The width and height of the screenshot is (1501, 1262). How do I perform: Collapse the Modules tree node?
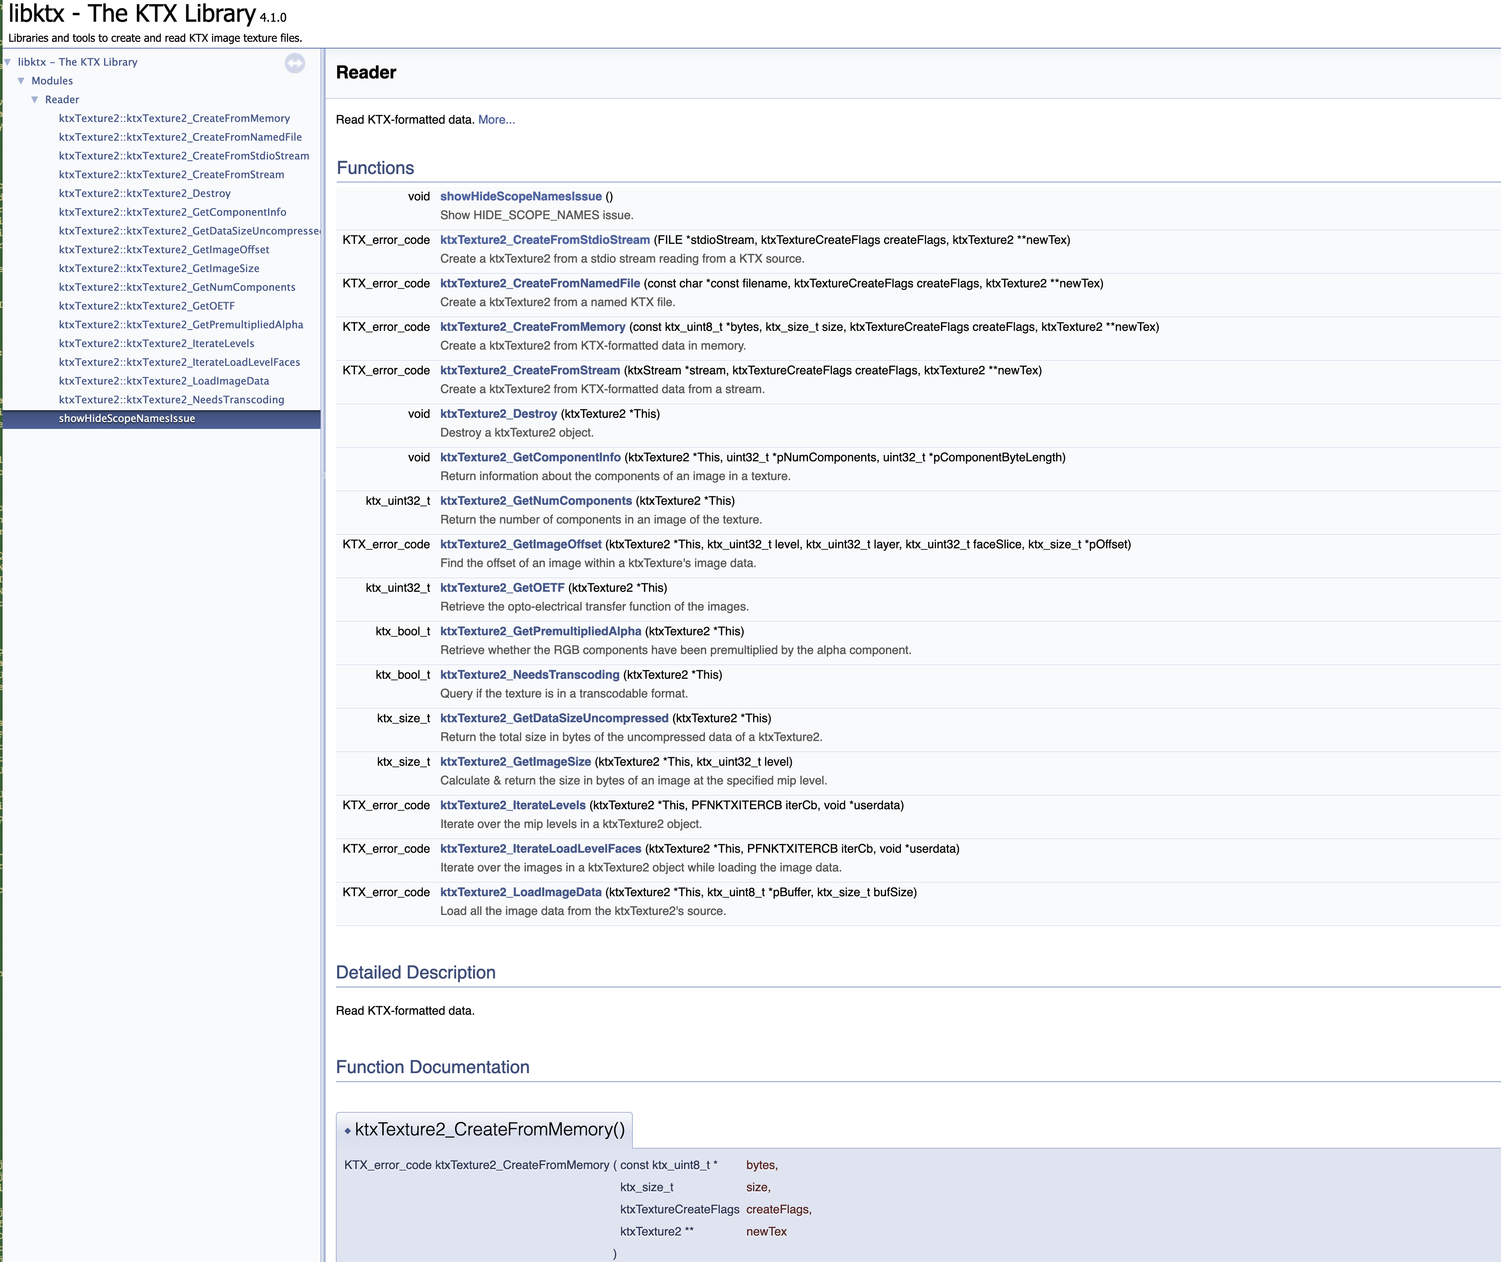tap(21, 81)
